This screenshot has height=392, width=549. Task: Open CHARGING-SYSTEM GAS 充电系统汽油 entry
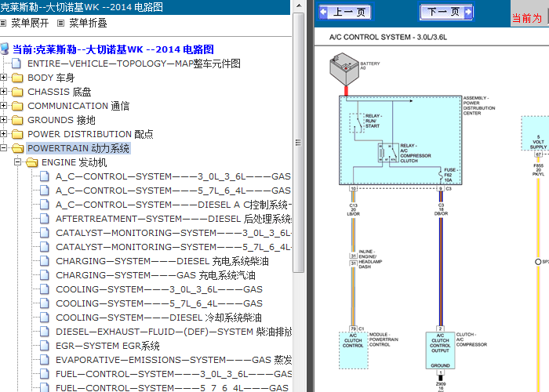click(x=155, y=275)
